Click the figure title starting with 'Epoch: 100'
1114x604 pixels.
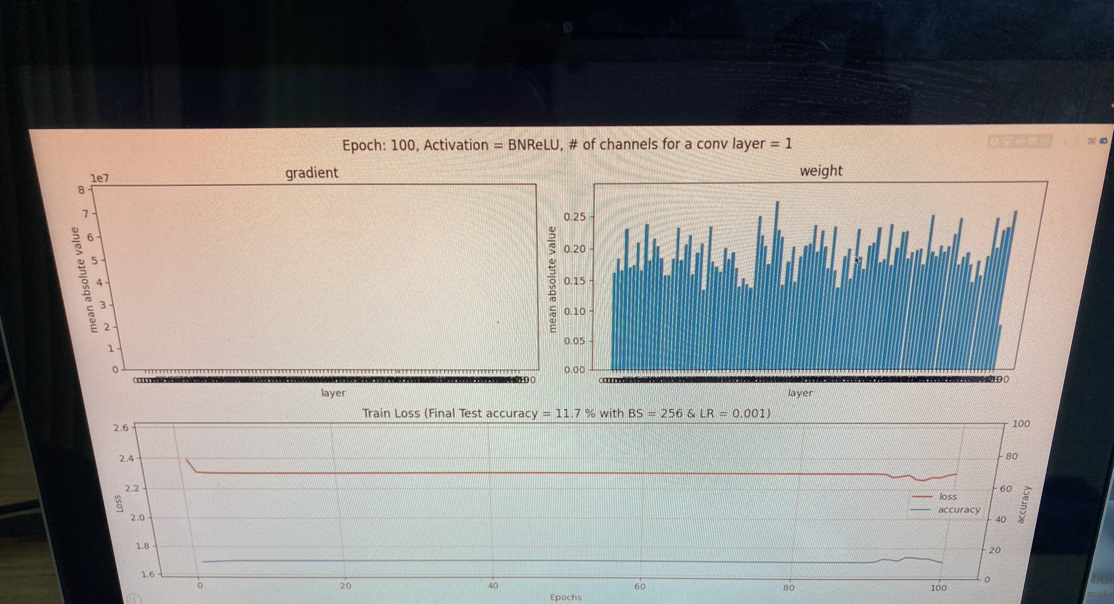pyautogui.click(x=567, y=144)
